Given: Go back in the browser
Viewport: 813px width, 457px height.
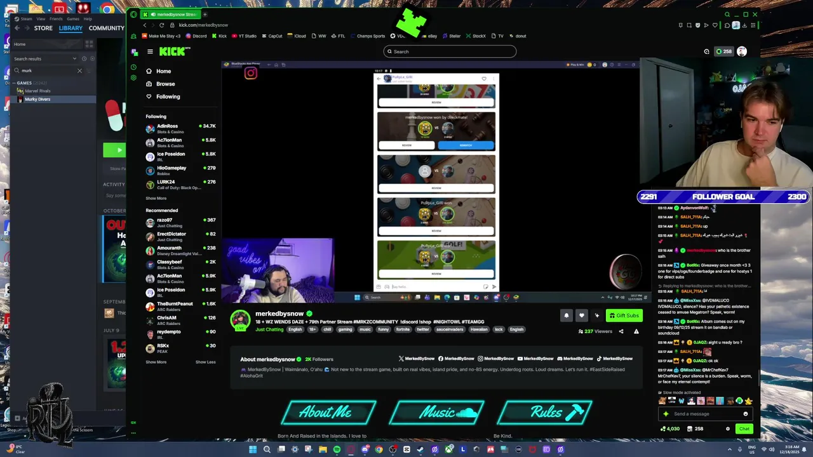Looking at the screenshot, I should click(x=145, y=25).
